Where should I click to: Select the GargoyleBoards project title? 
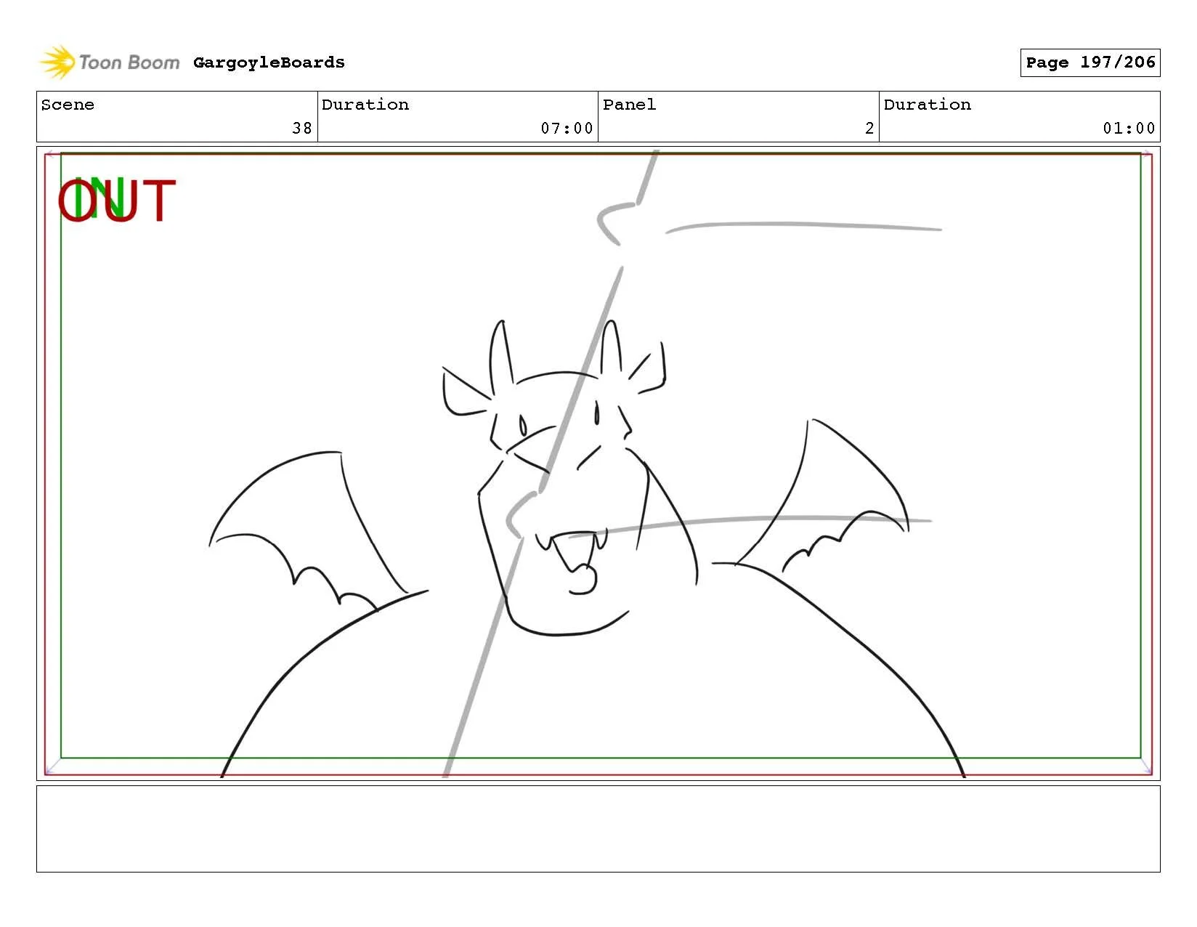[269, 62]
